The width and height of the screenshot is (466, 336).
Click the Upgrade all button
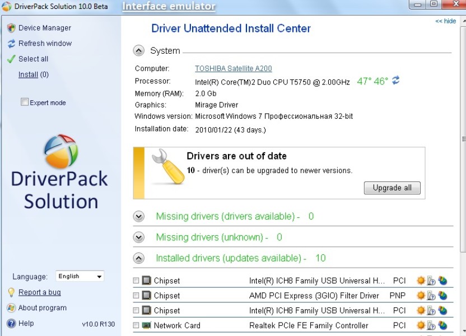[392, 188]
